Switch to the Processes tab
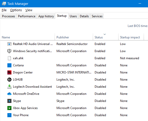 [x=8, y=16]
